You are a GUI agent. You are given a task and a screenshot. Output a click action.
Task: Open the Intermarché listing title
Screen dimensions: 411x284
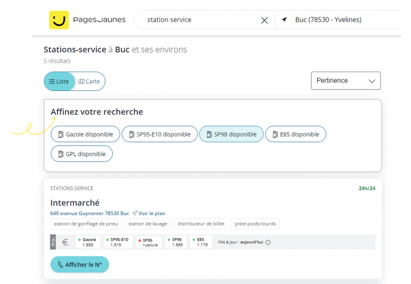point(75,203)
